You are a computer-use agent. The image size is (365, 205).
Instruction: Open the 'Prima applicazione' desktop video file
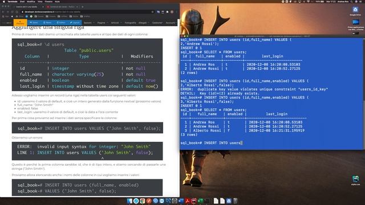coord(355,25)
